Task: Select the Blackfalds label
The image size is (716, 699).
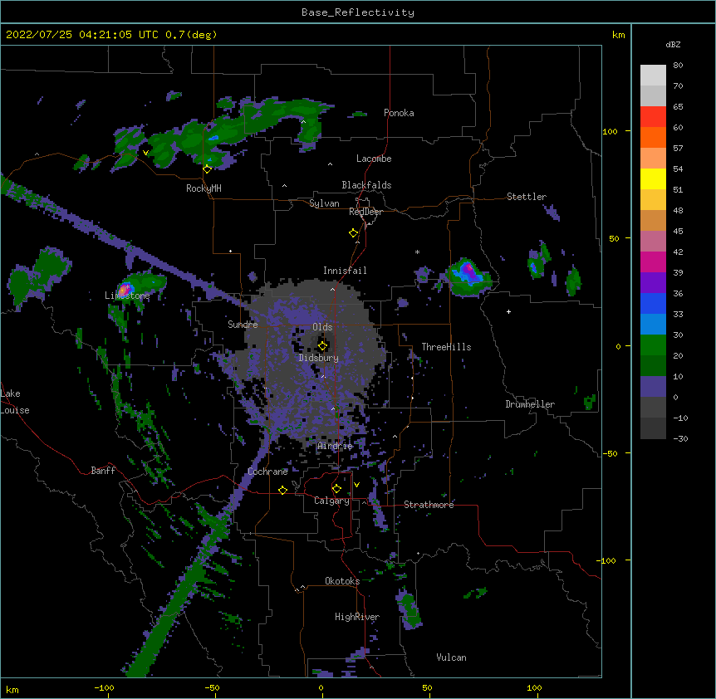Action: pos(366,185)
